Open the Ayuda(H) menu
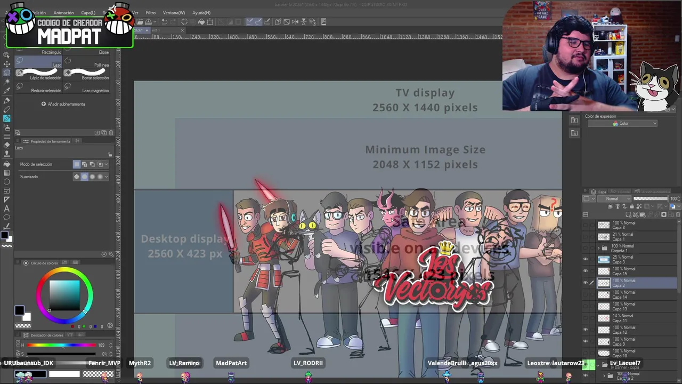The height and width of the screenshot is (384, 682). (201, 13)
